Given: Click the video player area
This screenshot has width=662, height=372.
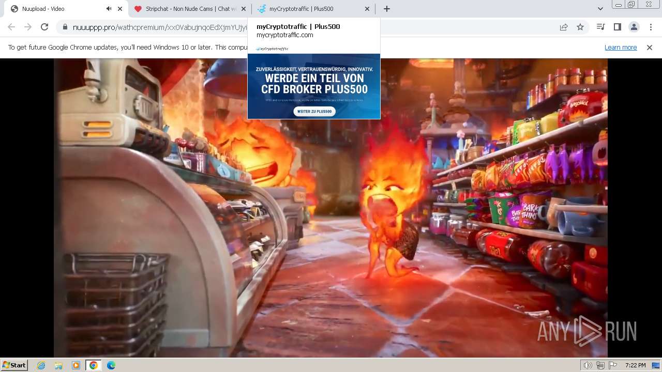Looking at the screenshot, I should pyautogui.click(x=331, y=208).
